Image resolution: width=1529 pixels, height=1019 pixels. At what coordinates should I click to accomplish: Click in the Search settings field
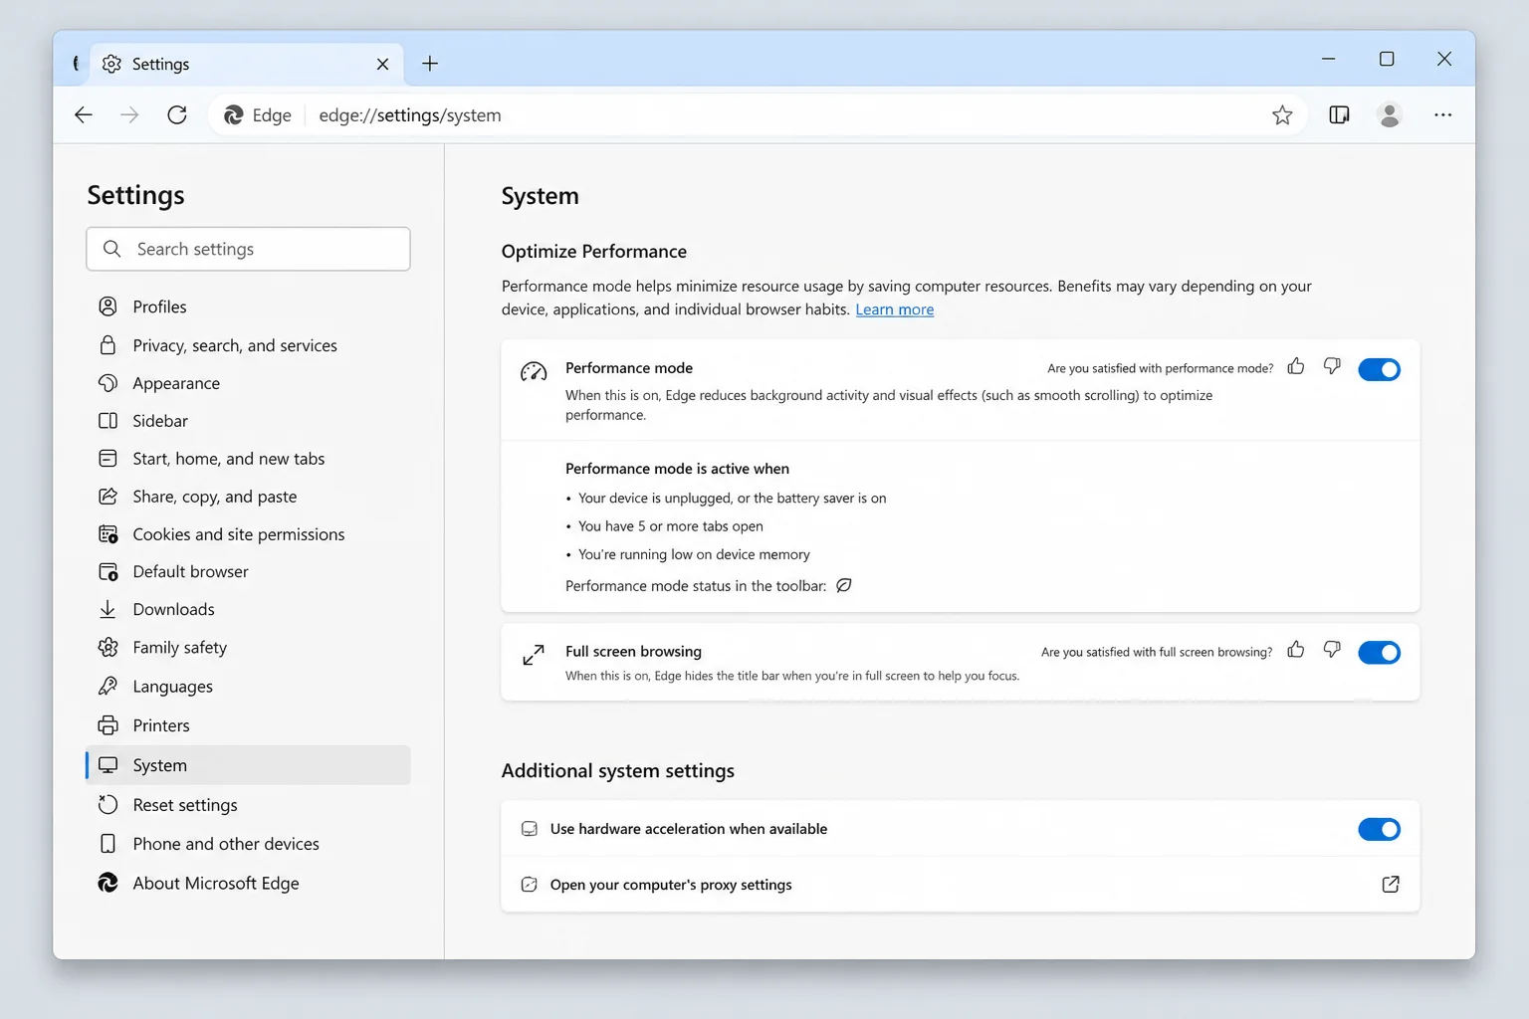[x=248, y=249]
